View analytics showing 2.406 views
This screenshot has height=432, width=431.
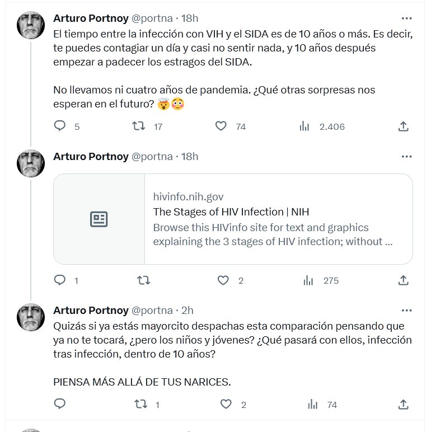tap(304, 126)
